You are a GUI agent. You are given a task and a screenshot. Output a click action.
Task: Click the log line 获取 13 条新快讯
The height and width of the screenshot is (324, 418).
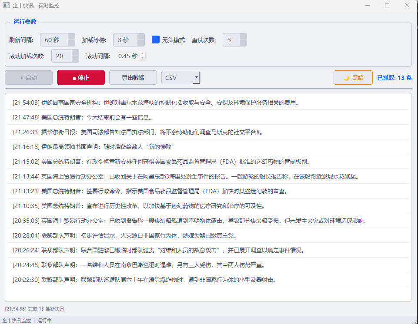pyautogui.click(x=35, y=309)
